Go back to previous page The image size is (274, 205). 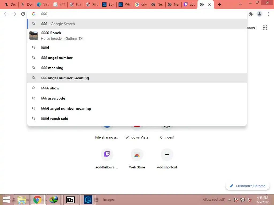pos(6,14)
